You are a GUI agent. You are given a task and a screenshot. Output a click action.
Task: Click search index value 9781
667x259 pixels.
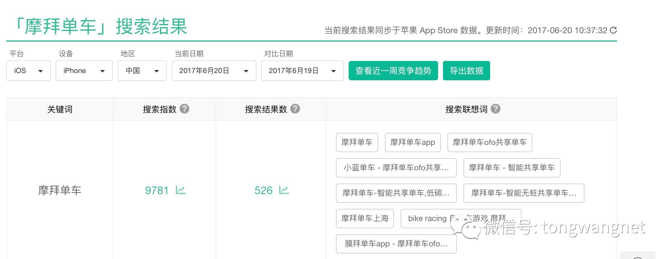click(x=157, y=190)
